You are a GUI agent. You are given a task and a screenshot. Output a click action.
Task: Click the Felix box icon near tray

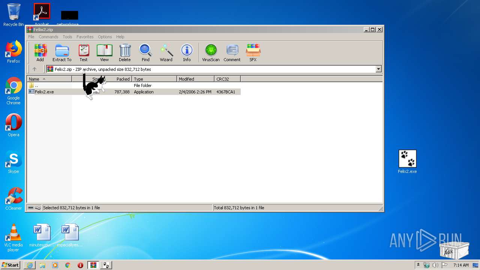pos(454,250)
